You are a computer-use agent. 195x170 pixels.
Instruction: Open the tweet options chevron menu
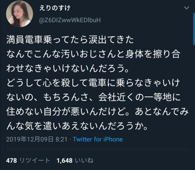pyautogui.click(x=186, y=8)
